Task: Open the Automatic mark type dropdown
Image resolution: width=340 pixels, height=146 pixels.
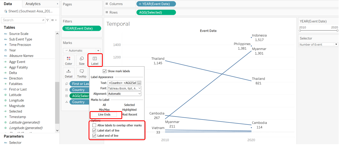Action: coord(82,51)
